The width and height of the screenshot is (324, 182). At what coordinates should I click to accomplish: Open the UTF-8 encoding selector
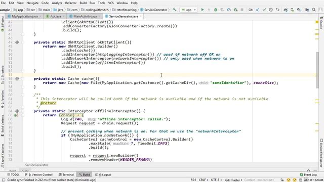tap(216, 180)
